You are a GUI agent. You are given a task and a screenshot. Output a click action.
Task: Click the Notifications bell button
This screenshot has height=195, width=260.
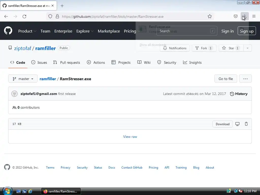pos(175,48)
